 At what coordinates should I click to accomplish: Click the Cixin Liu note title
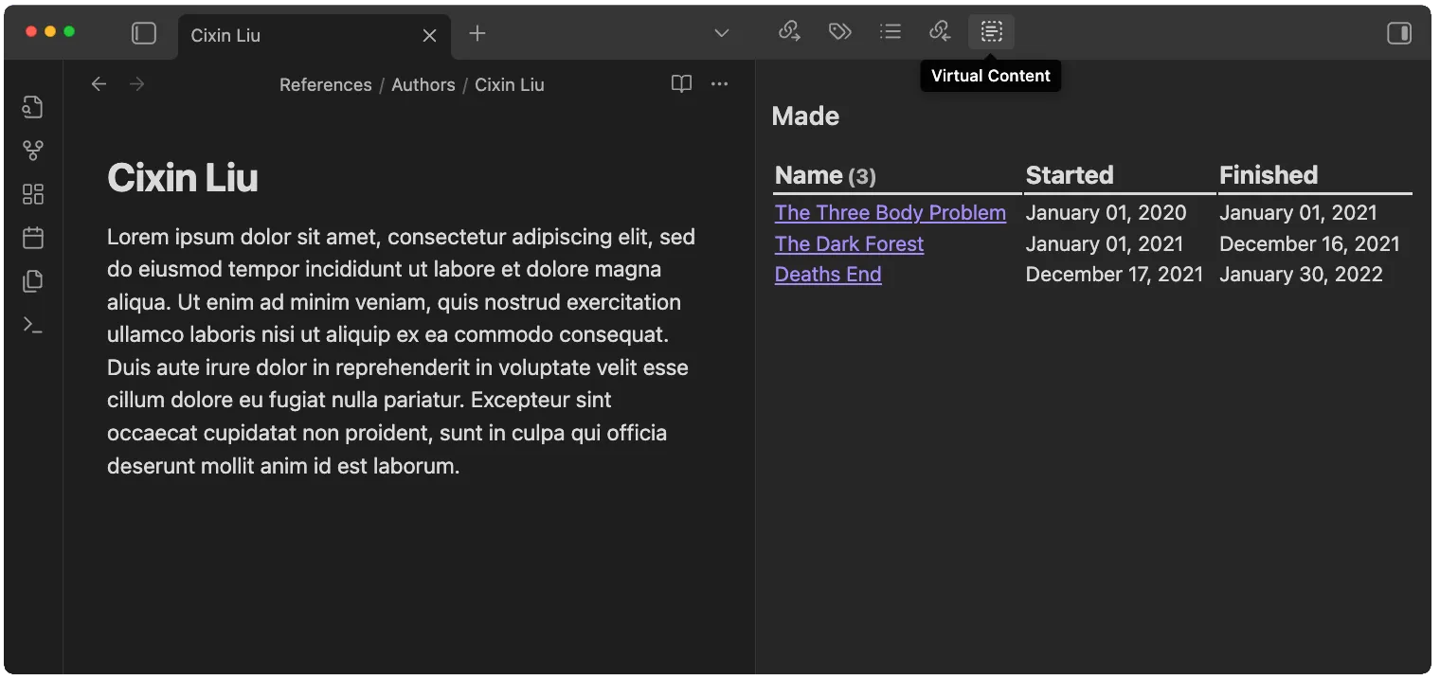[x=183, y=178]
